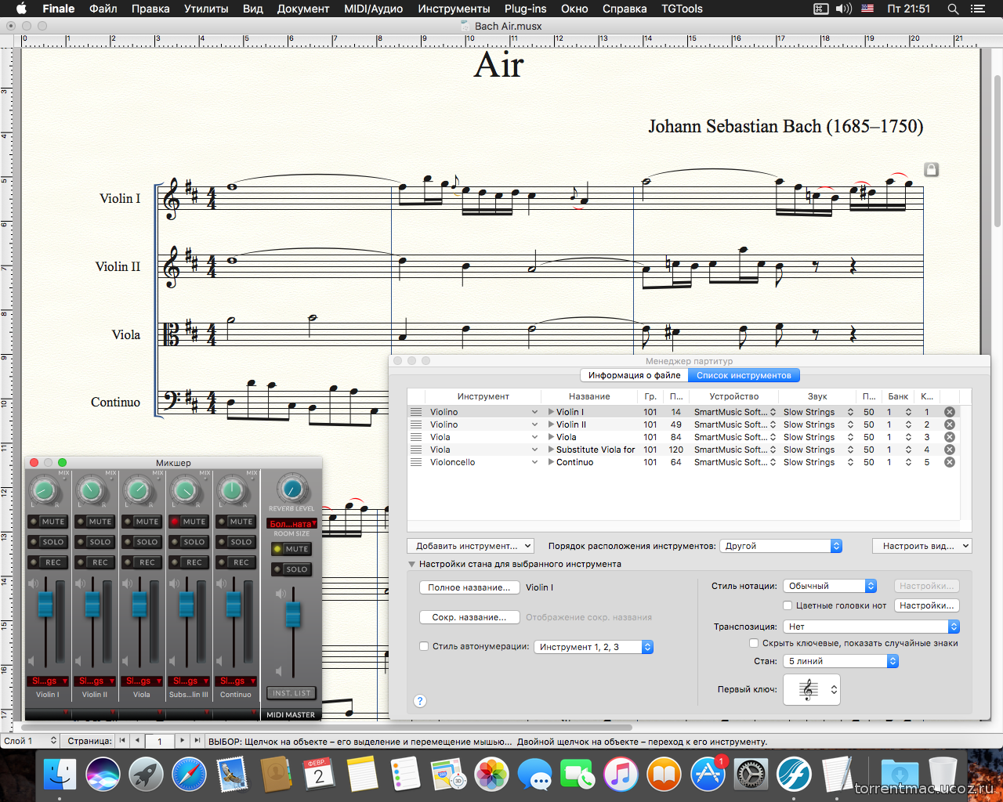The image size is (1003, 802).
Task: Open App Store from the Dock
Action: (x=708, y=775)
